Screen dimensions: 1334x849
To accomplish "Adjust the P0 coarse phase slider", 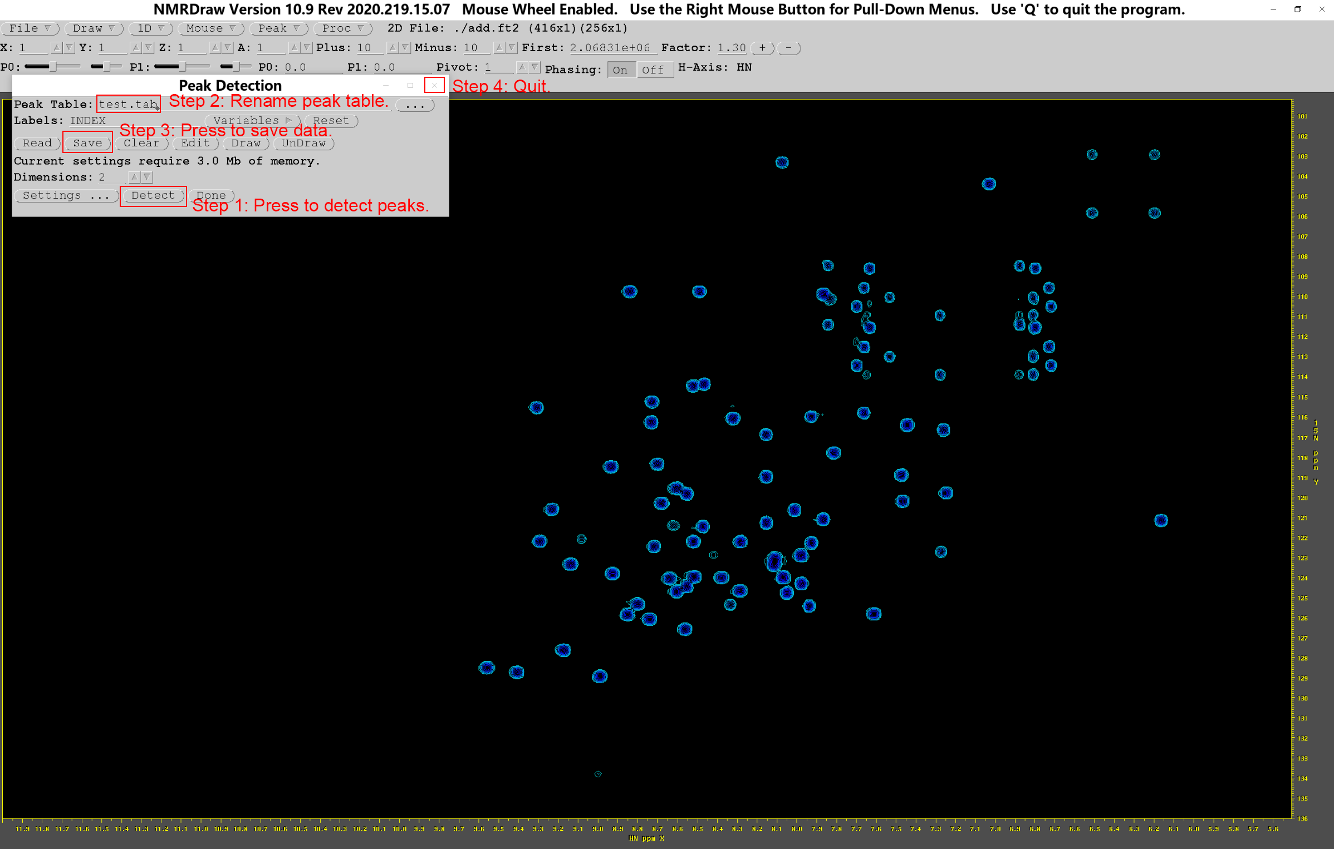I will pyautogui.click(x=53, y=67).
